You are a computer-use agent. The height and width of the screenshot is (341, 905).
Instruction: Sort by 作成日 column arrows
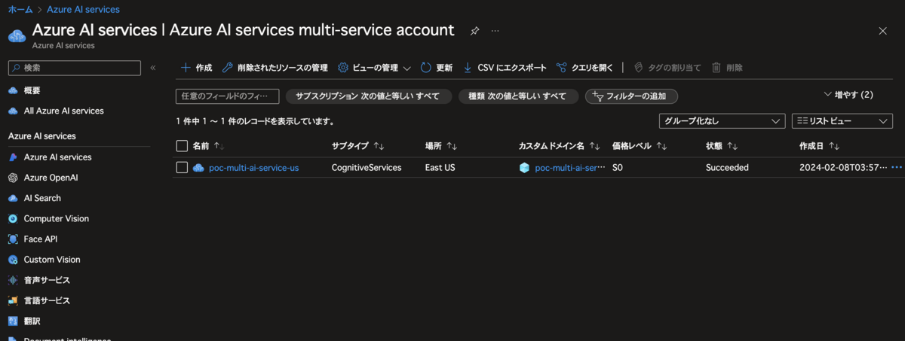[834, 146]
